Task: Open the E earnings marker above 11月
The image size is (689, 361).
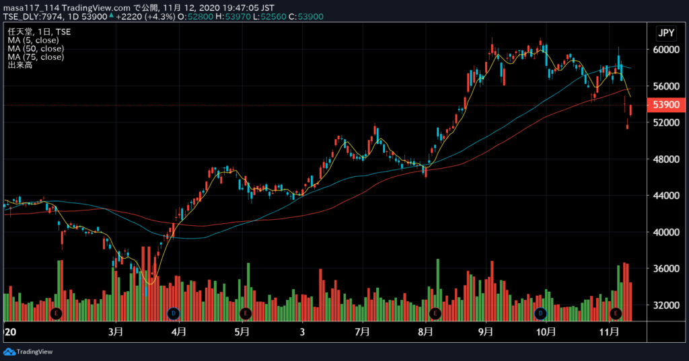Action: point(616,313)
